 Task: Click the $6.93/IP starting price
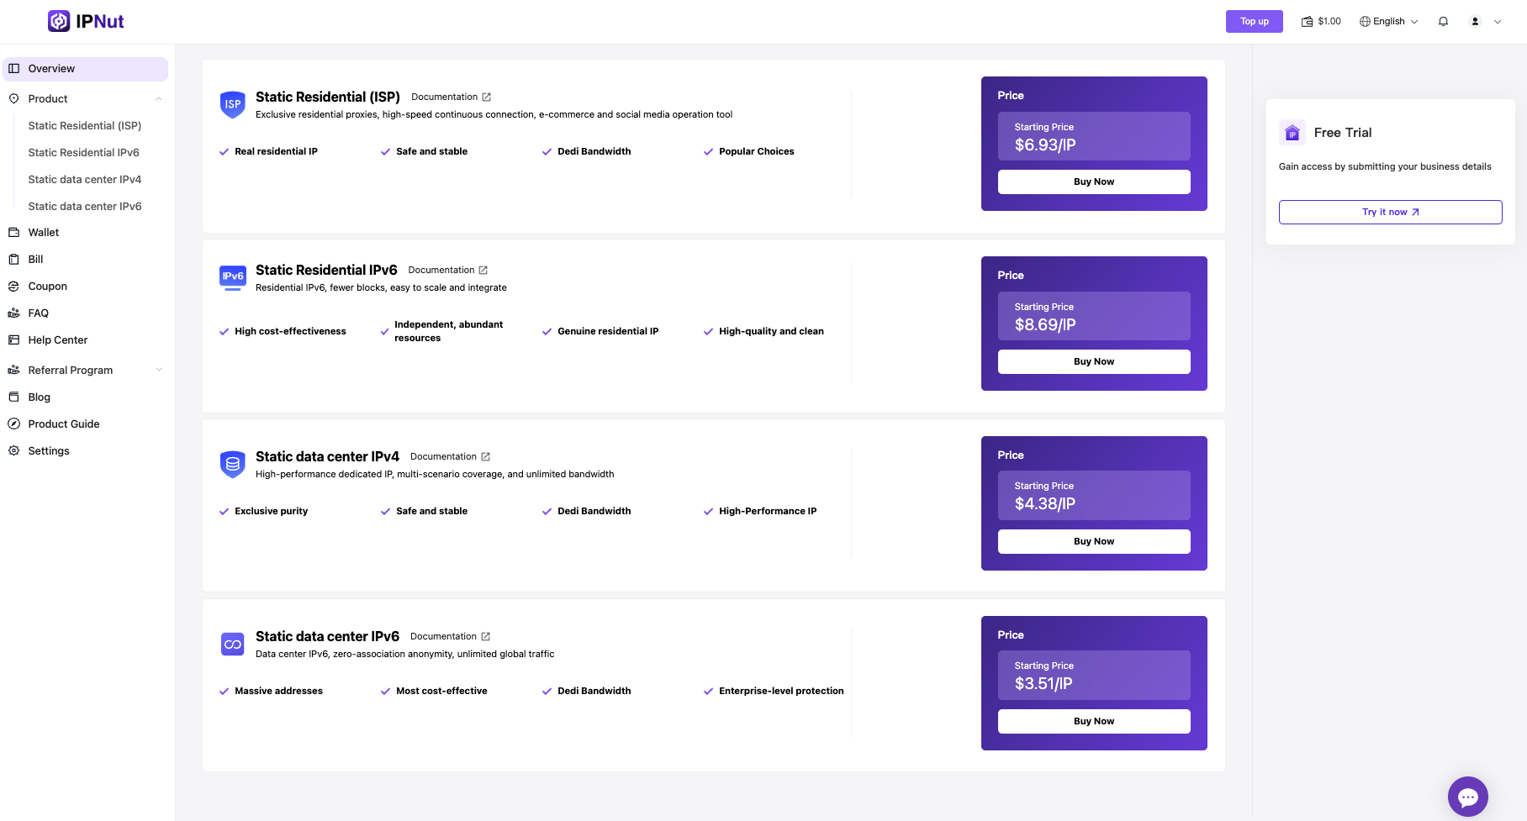coord(1045,145)
